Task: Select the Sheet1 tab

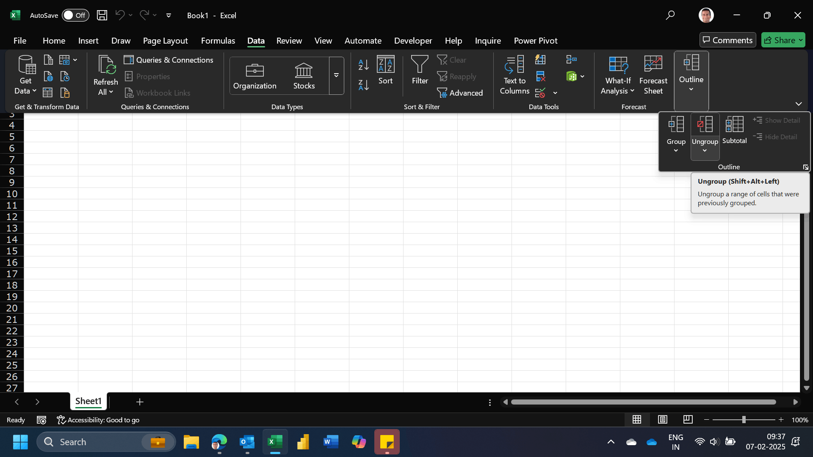Action: [88, 401]
